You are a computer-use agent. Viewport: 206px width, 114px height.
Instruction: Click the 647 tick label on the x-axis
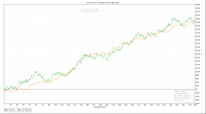pos(36,105)
